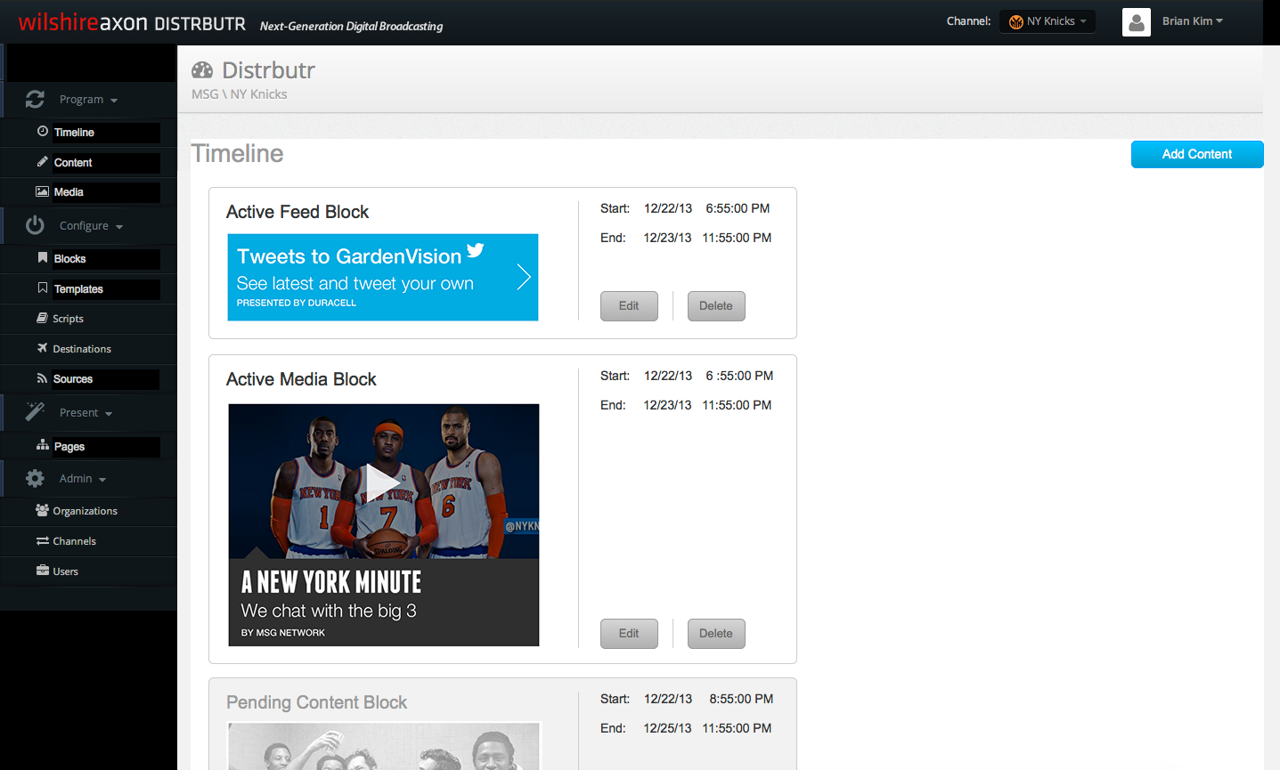Expand the Program section menu
The height and width of the screenshot is (770, 1280).
88,100
